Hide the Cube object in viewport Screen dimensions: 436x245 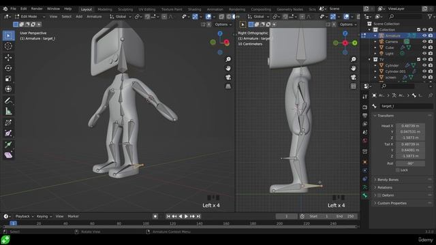tap(424, 48)
